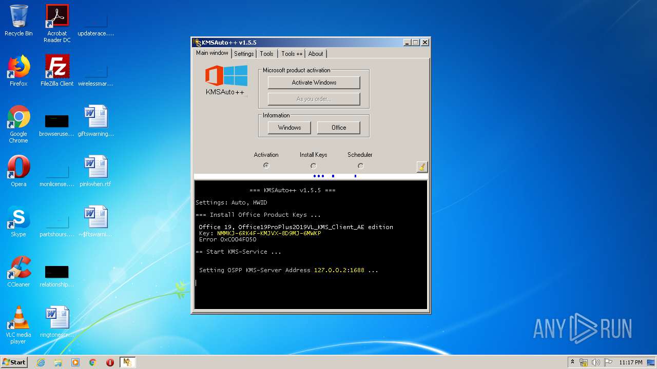Screen dimensions: 657x369
Task: Click the yellow product key text
Action: 269,233
